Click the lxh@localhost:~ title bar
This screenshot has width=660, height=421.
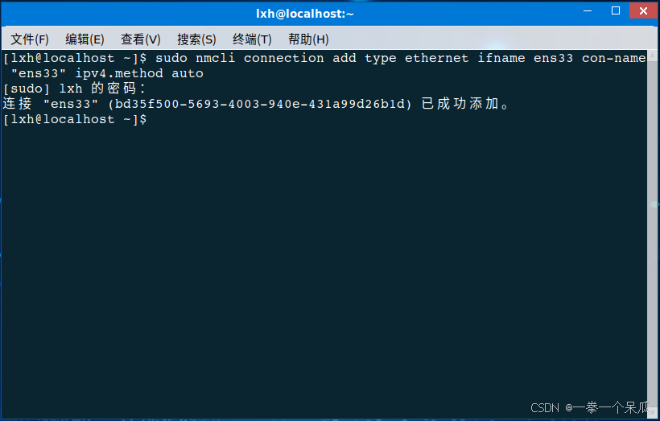[x=304, y=14]
